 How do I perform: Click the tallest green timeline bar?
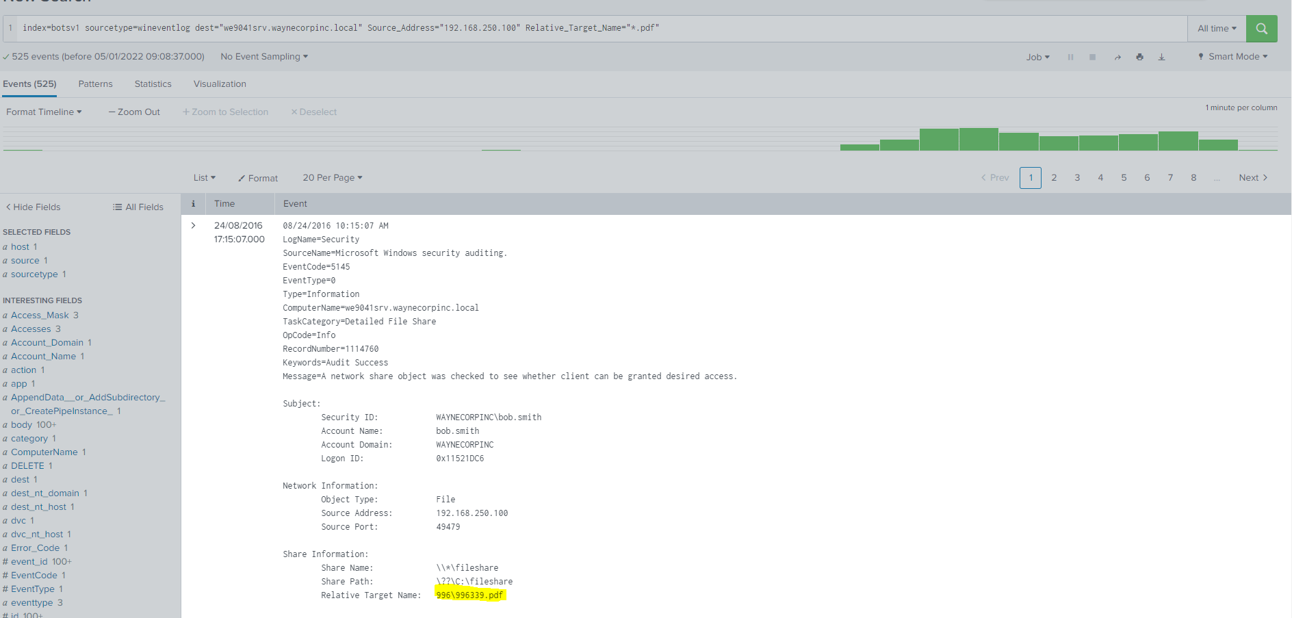(x=979, y=139)
